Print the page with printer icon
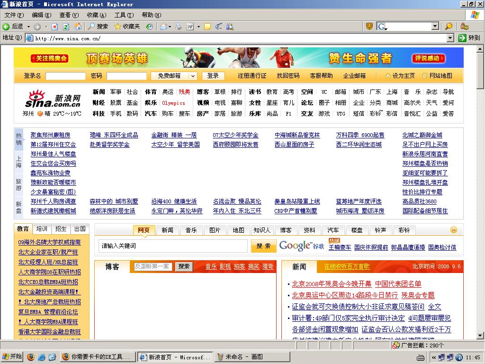This screenshot has height=364, width=485. tap(179, 27)
